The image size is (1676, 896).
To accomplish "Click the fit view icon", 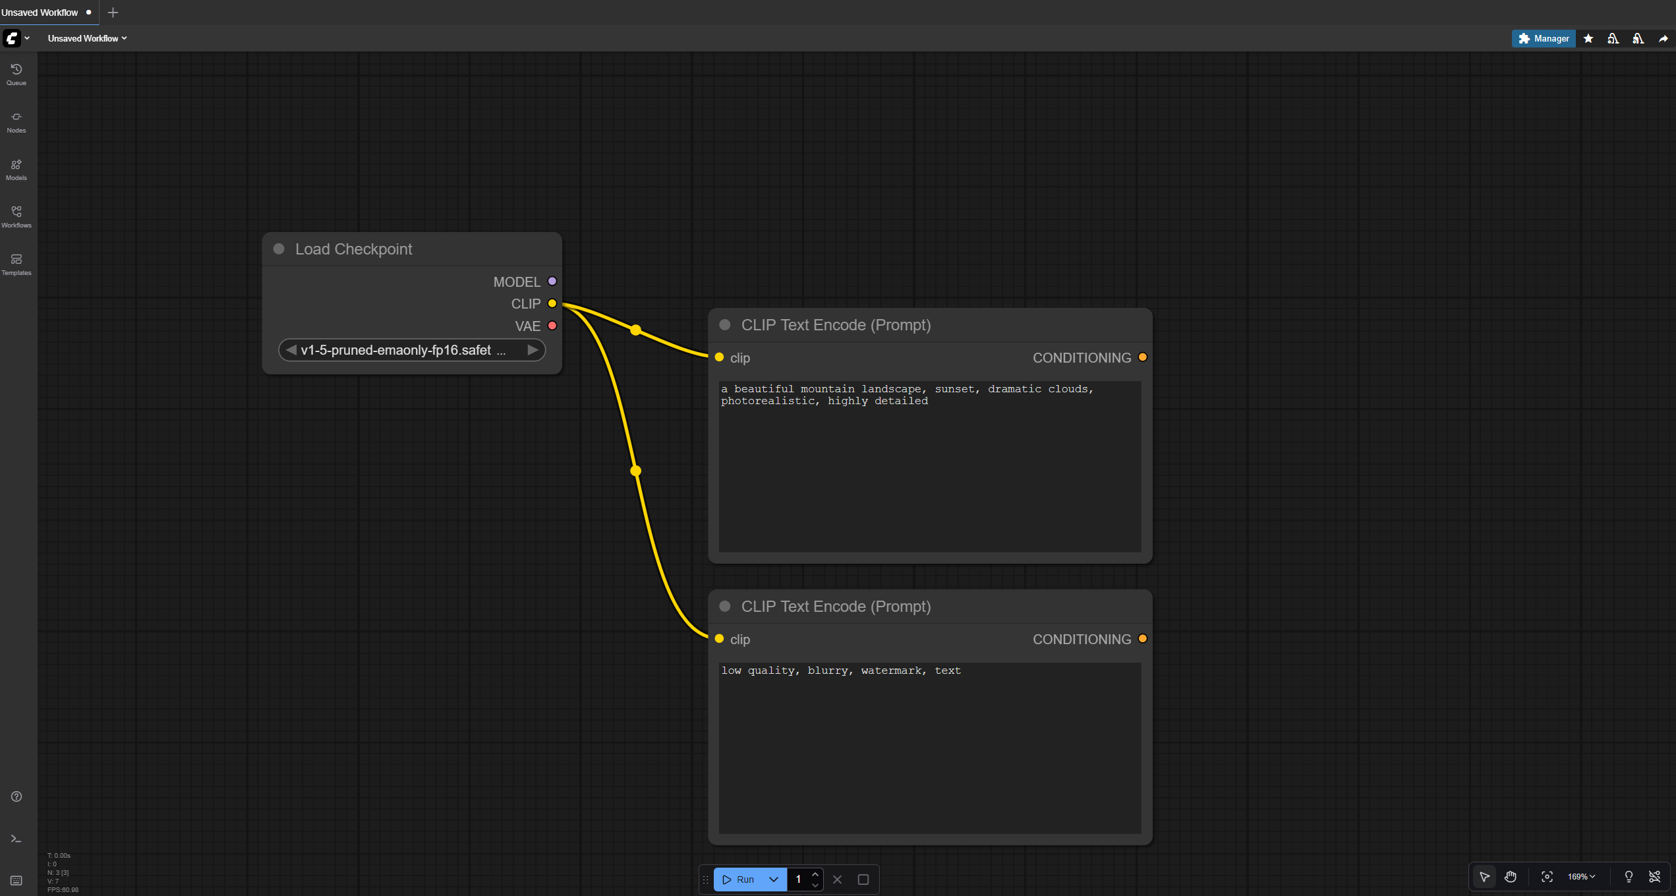I will click(1547, 876).
